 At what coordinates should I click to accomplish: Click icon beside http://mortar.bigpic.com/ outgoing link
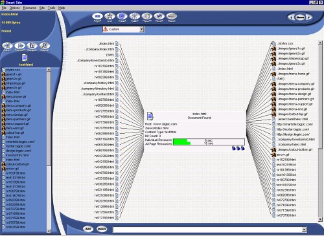(x=273, y=129)
